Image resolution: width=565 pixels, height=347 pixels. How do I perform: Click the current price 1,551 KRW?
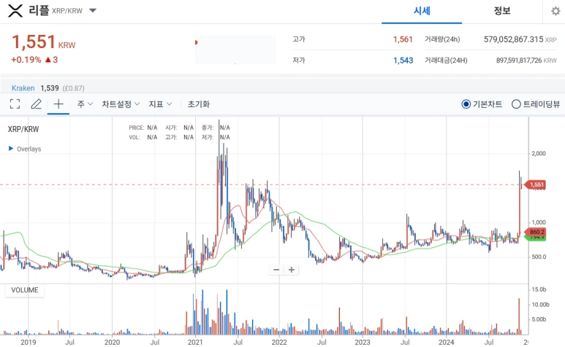[44, 42]
